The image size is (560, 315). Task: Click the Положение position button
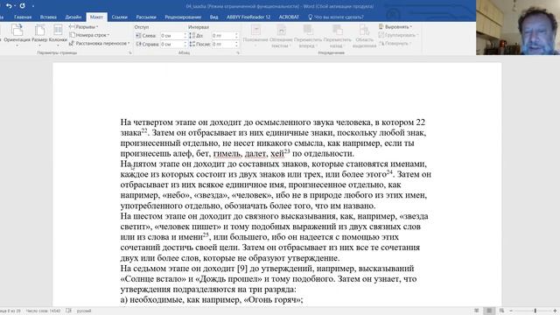(x=255, y=36)
